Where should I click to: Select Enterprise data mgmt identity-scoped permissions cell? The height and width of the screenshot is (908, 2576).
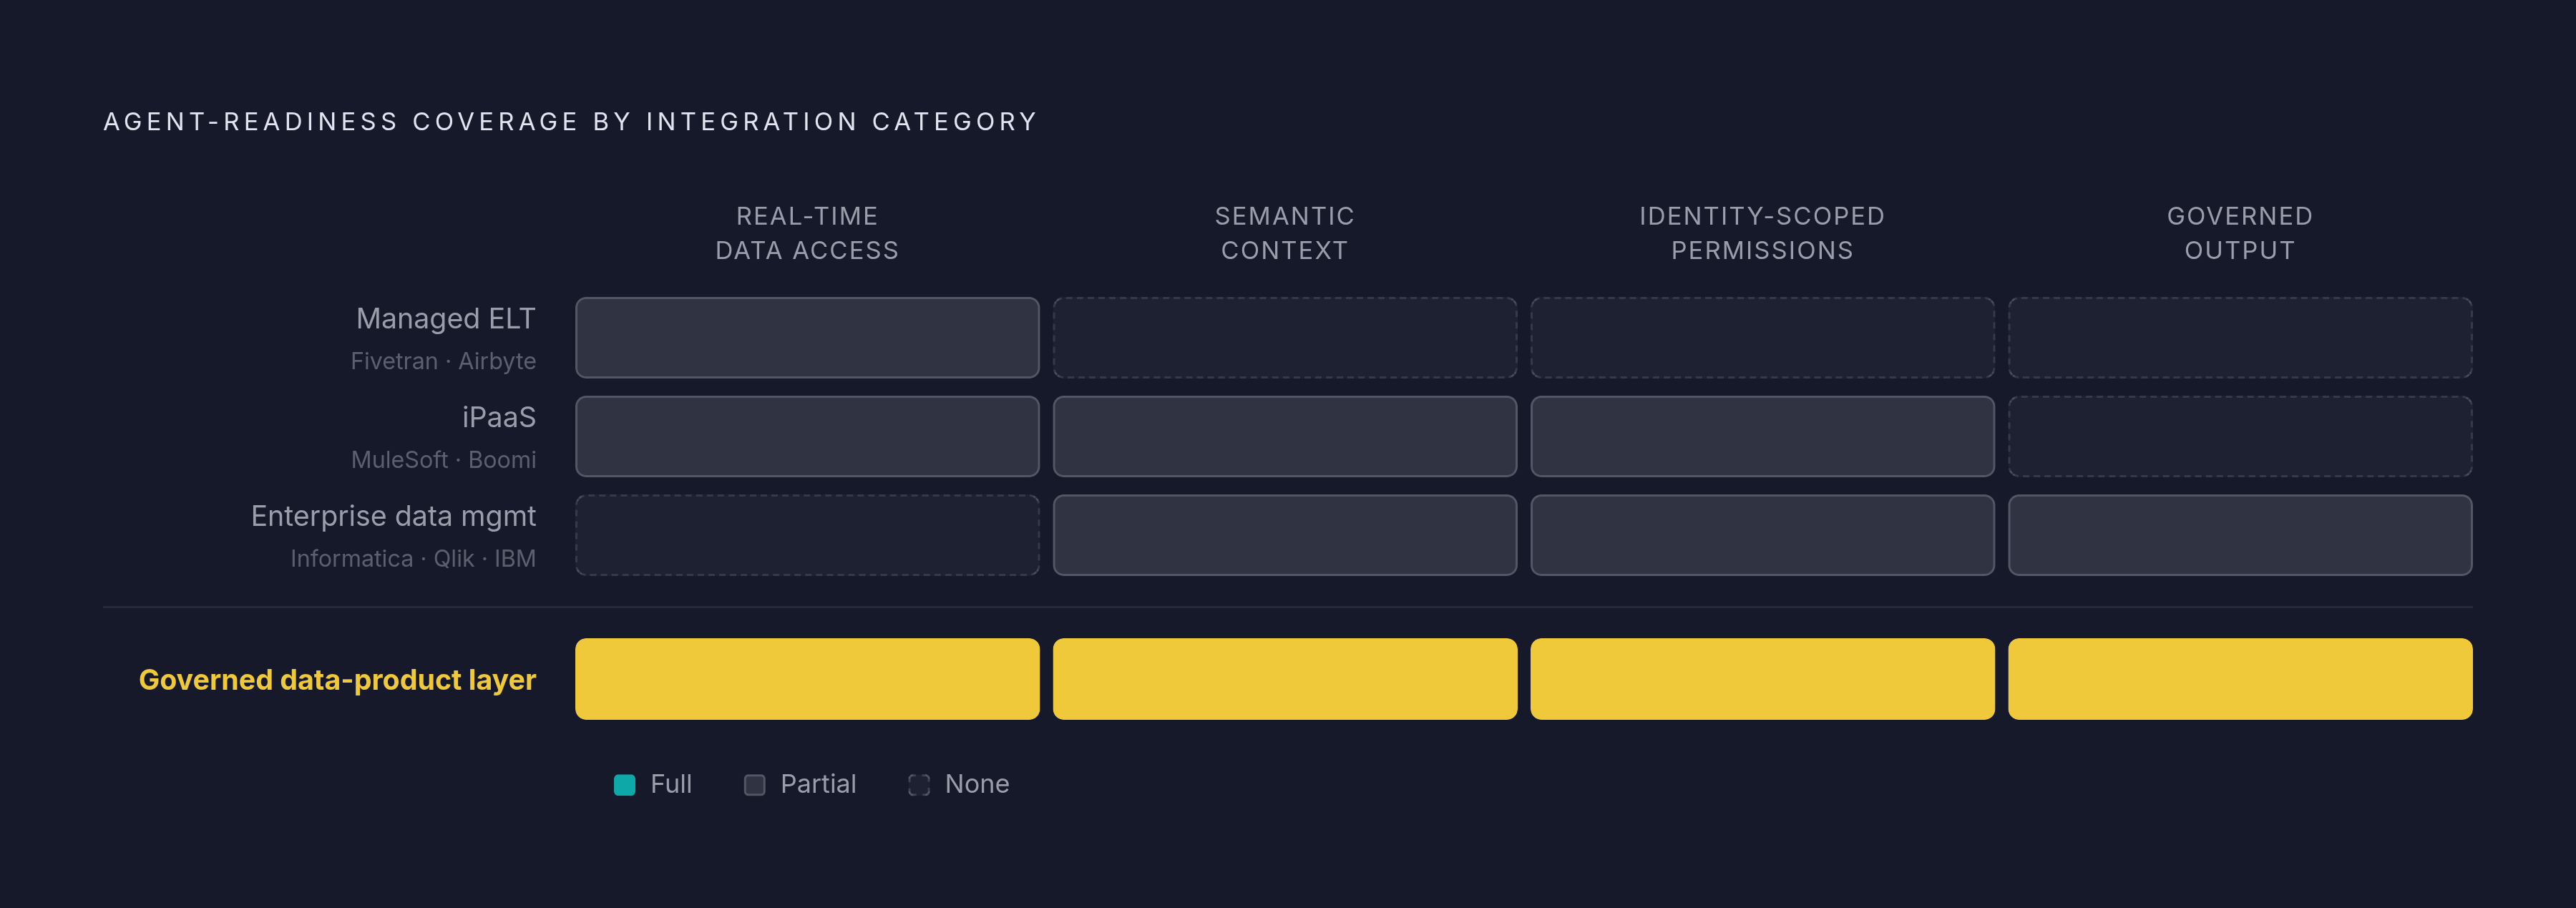1762,535
